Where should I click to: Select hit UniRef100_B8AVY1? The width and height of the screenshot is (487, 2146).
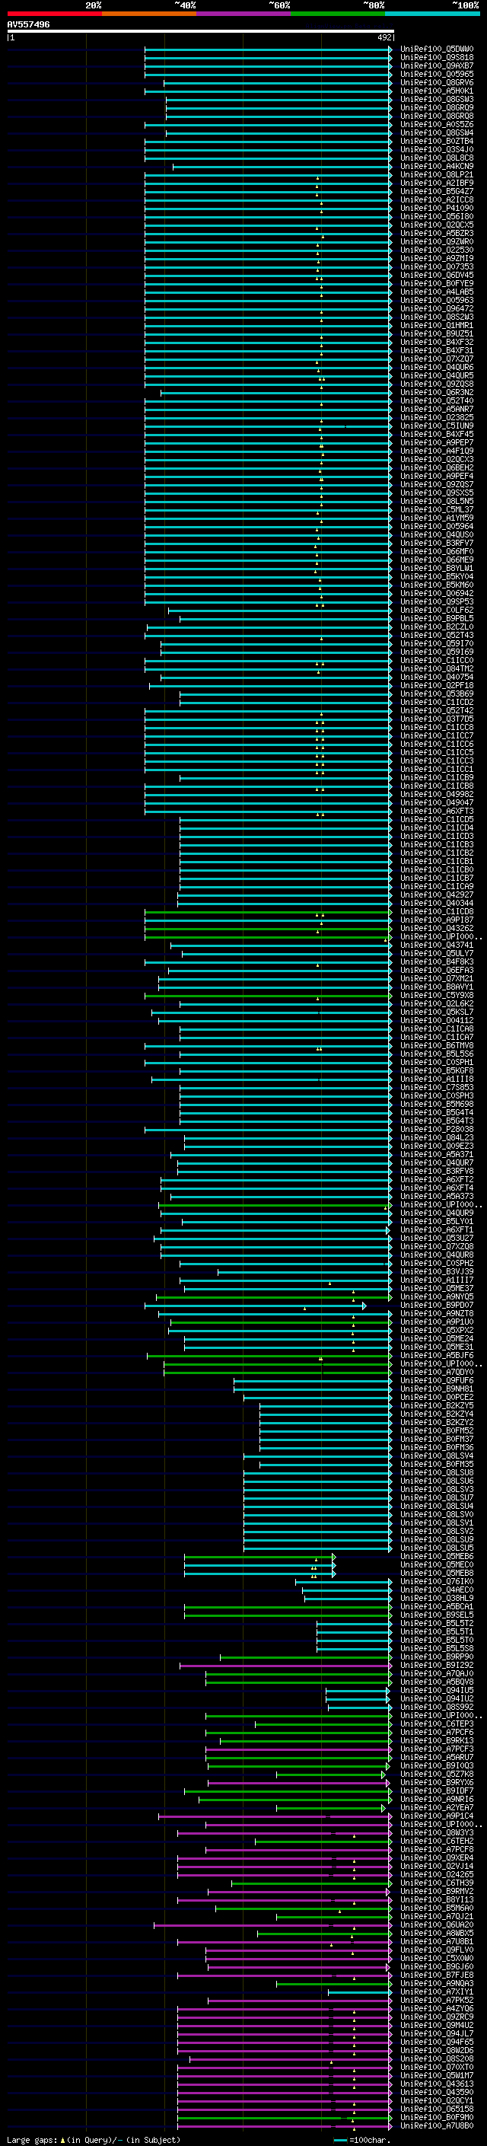click(x=437, y=987)
